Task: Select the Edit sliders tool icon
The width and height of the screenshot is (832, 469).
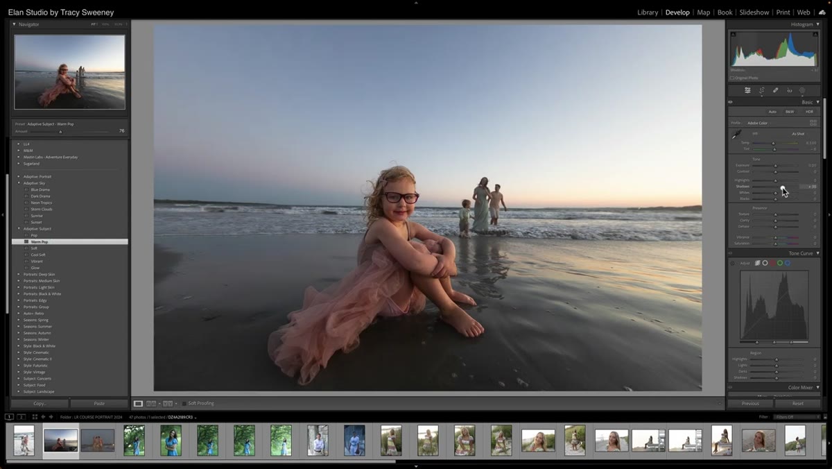Action: click(747, 90)
